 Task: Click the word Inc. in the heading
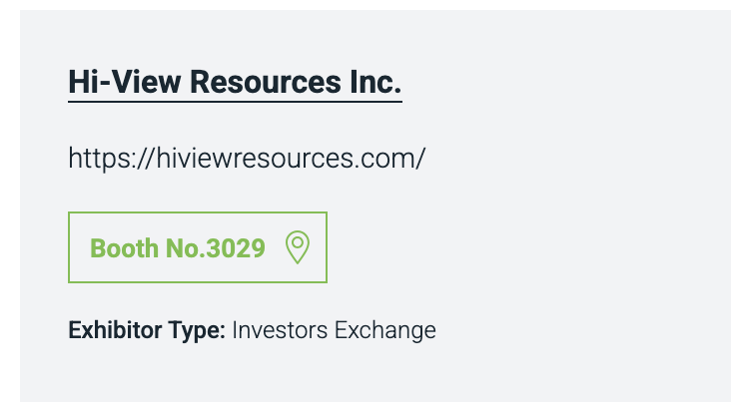pyautogui.click(x=374, y=82)
